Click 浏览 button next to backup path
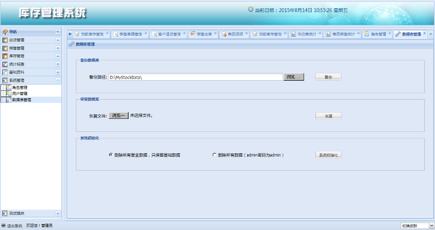The height and width of the screenshot is (230, 435). point(293,77)
